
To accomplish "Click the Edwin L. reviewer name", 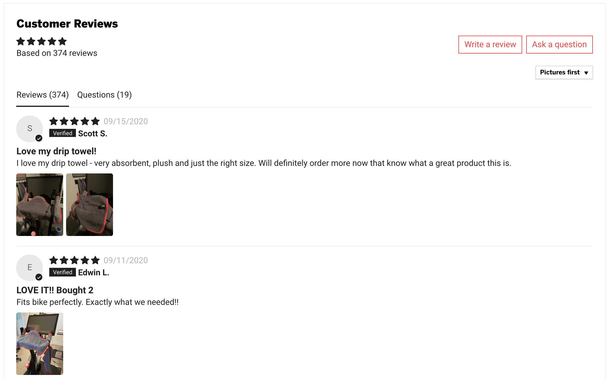I will (94, 272).
